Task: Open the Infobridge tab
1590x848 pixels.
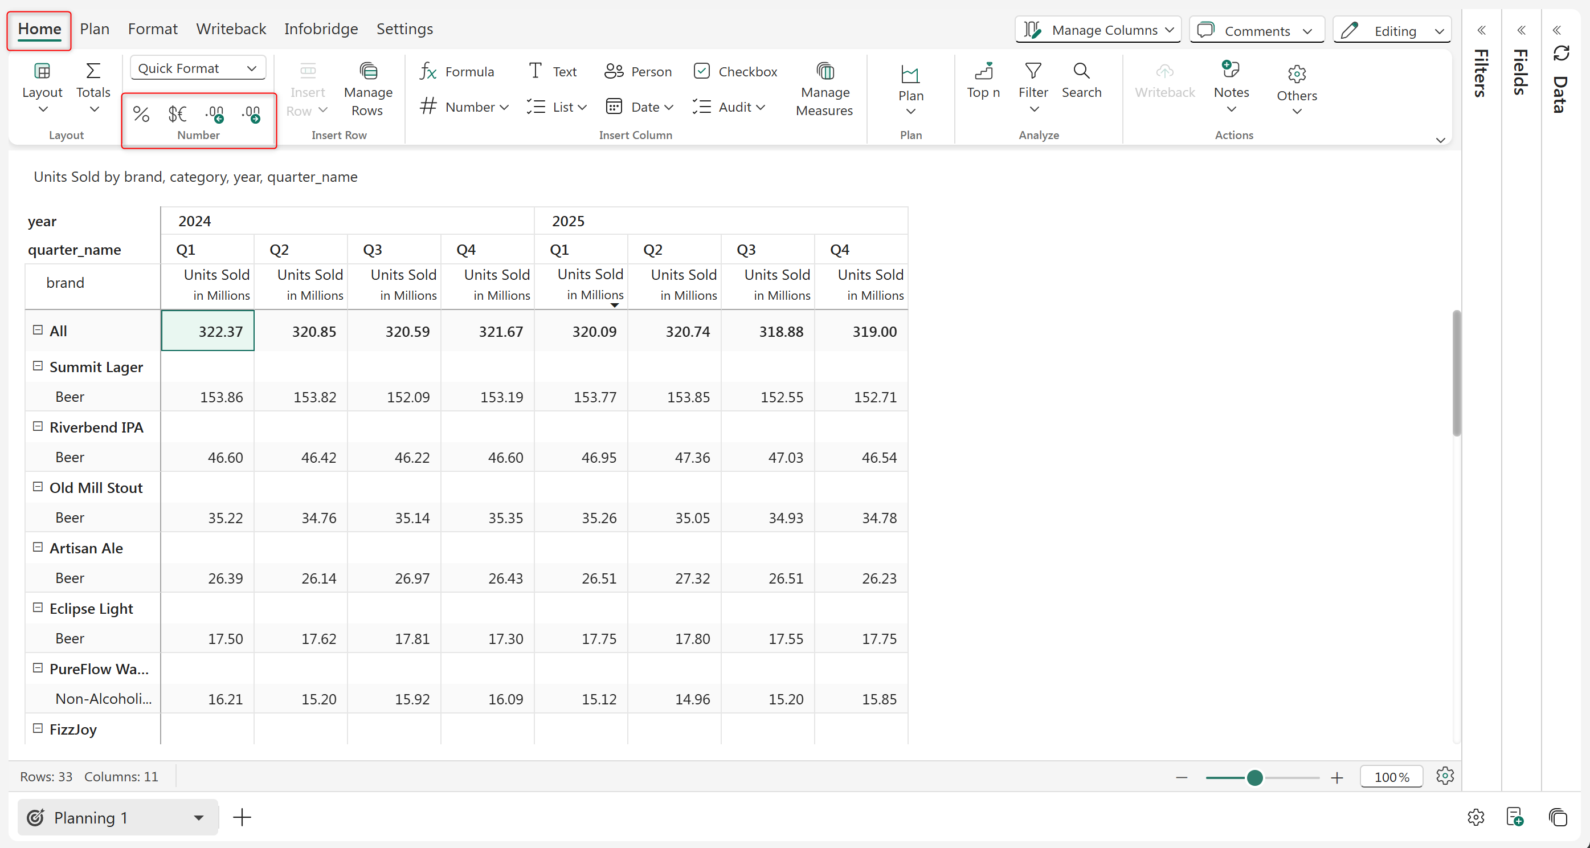Action: (321, 29)
